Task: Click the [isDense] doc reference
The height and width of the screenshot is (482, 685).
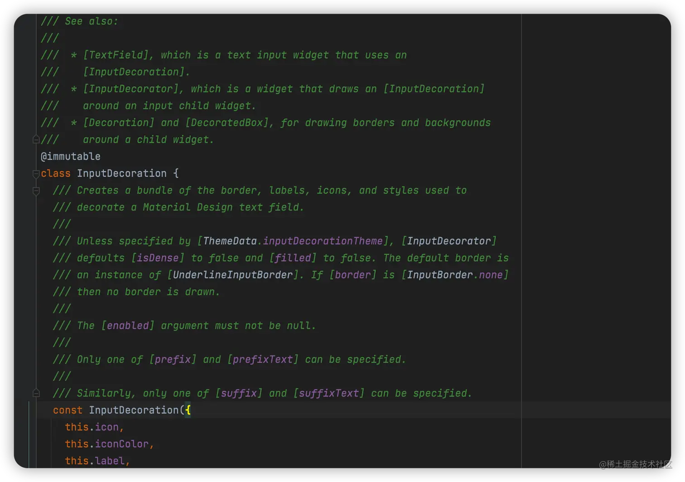Action: pyautogui.click(x=158, y=258)
